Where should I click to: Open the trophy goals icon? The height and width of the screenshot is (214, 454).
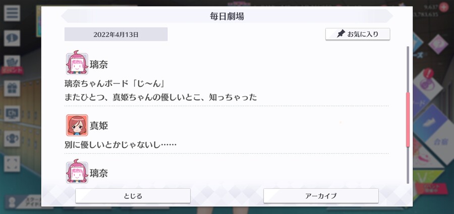(x=12, y=139)
